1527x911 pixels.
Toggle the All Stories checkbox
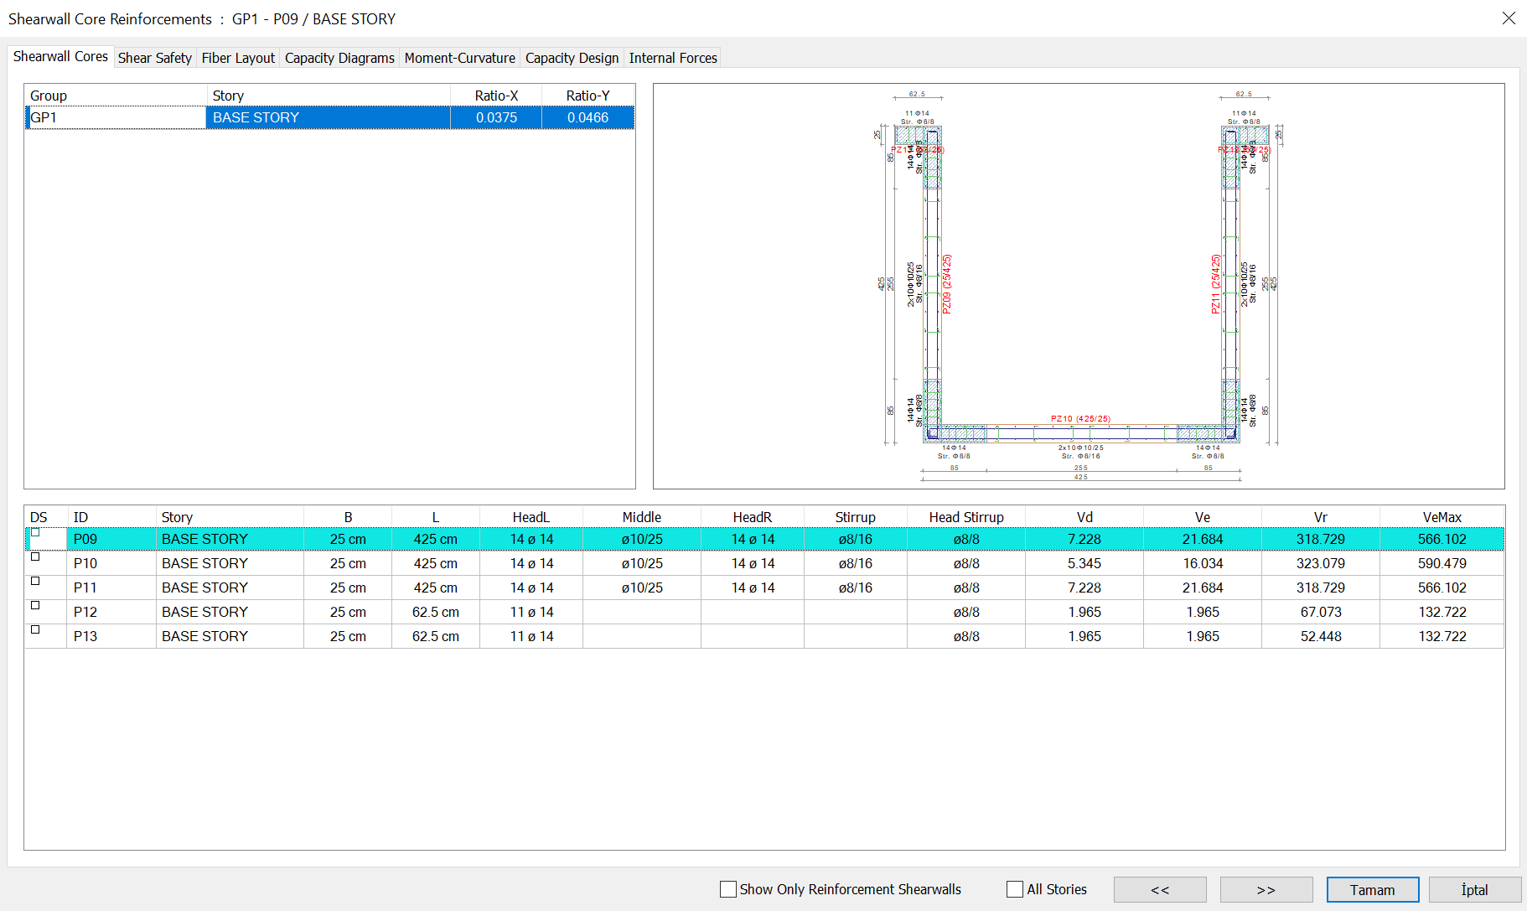point(1015,889)
